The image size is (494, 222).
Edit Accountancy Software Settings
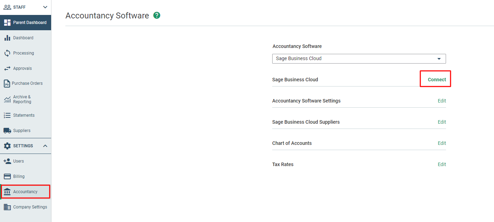[442, 101]
